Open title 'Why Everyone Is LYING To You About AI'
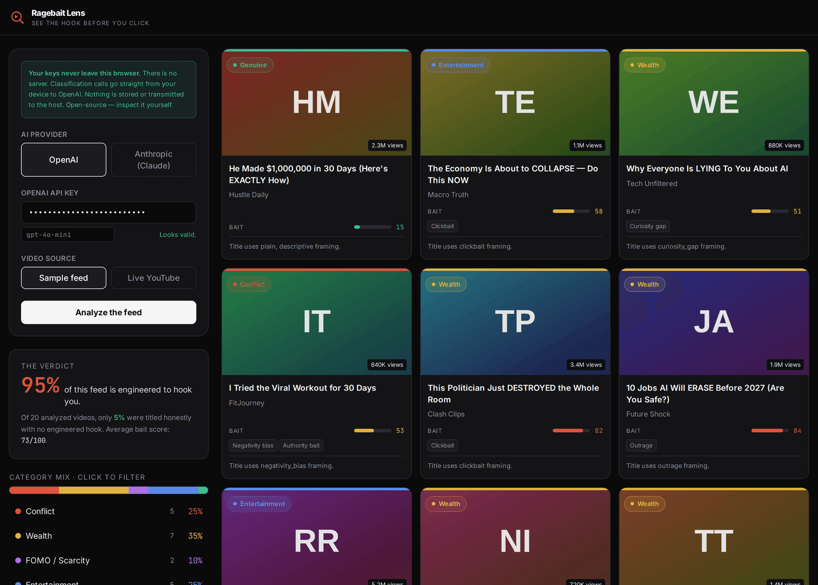 (707, 168)
